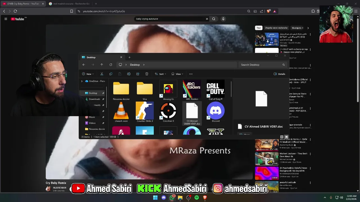Refresh the Explorer folder view
This screenshot has height=202, width=360.
tap(111, 65)
